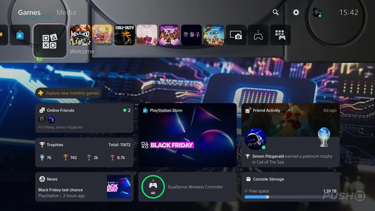Screen dimensions: 375x211
Task: Open the Game Library grid icon
Action: pos(280,35)
